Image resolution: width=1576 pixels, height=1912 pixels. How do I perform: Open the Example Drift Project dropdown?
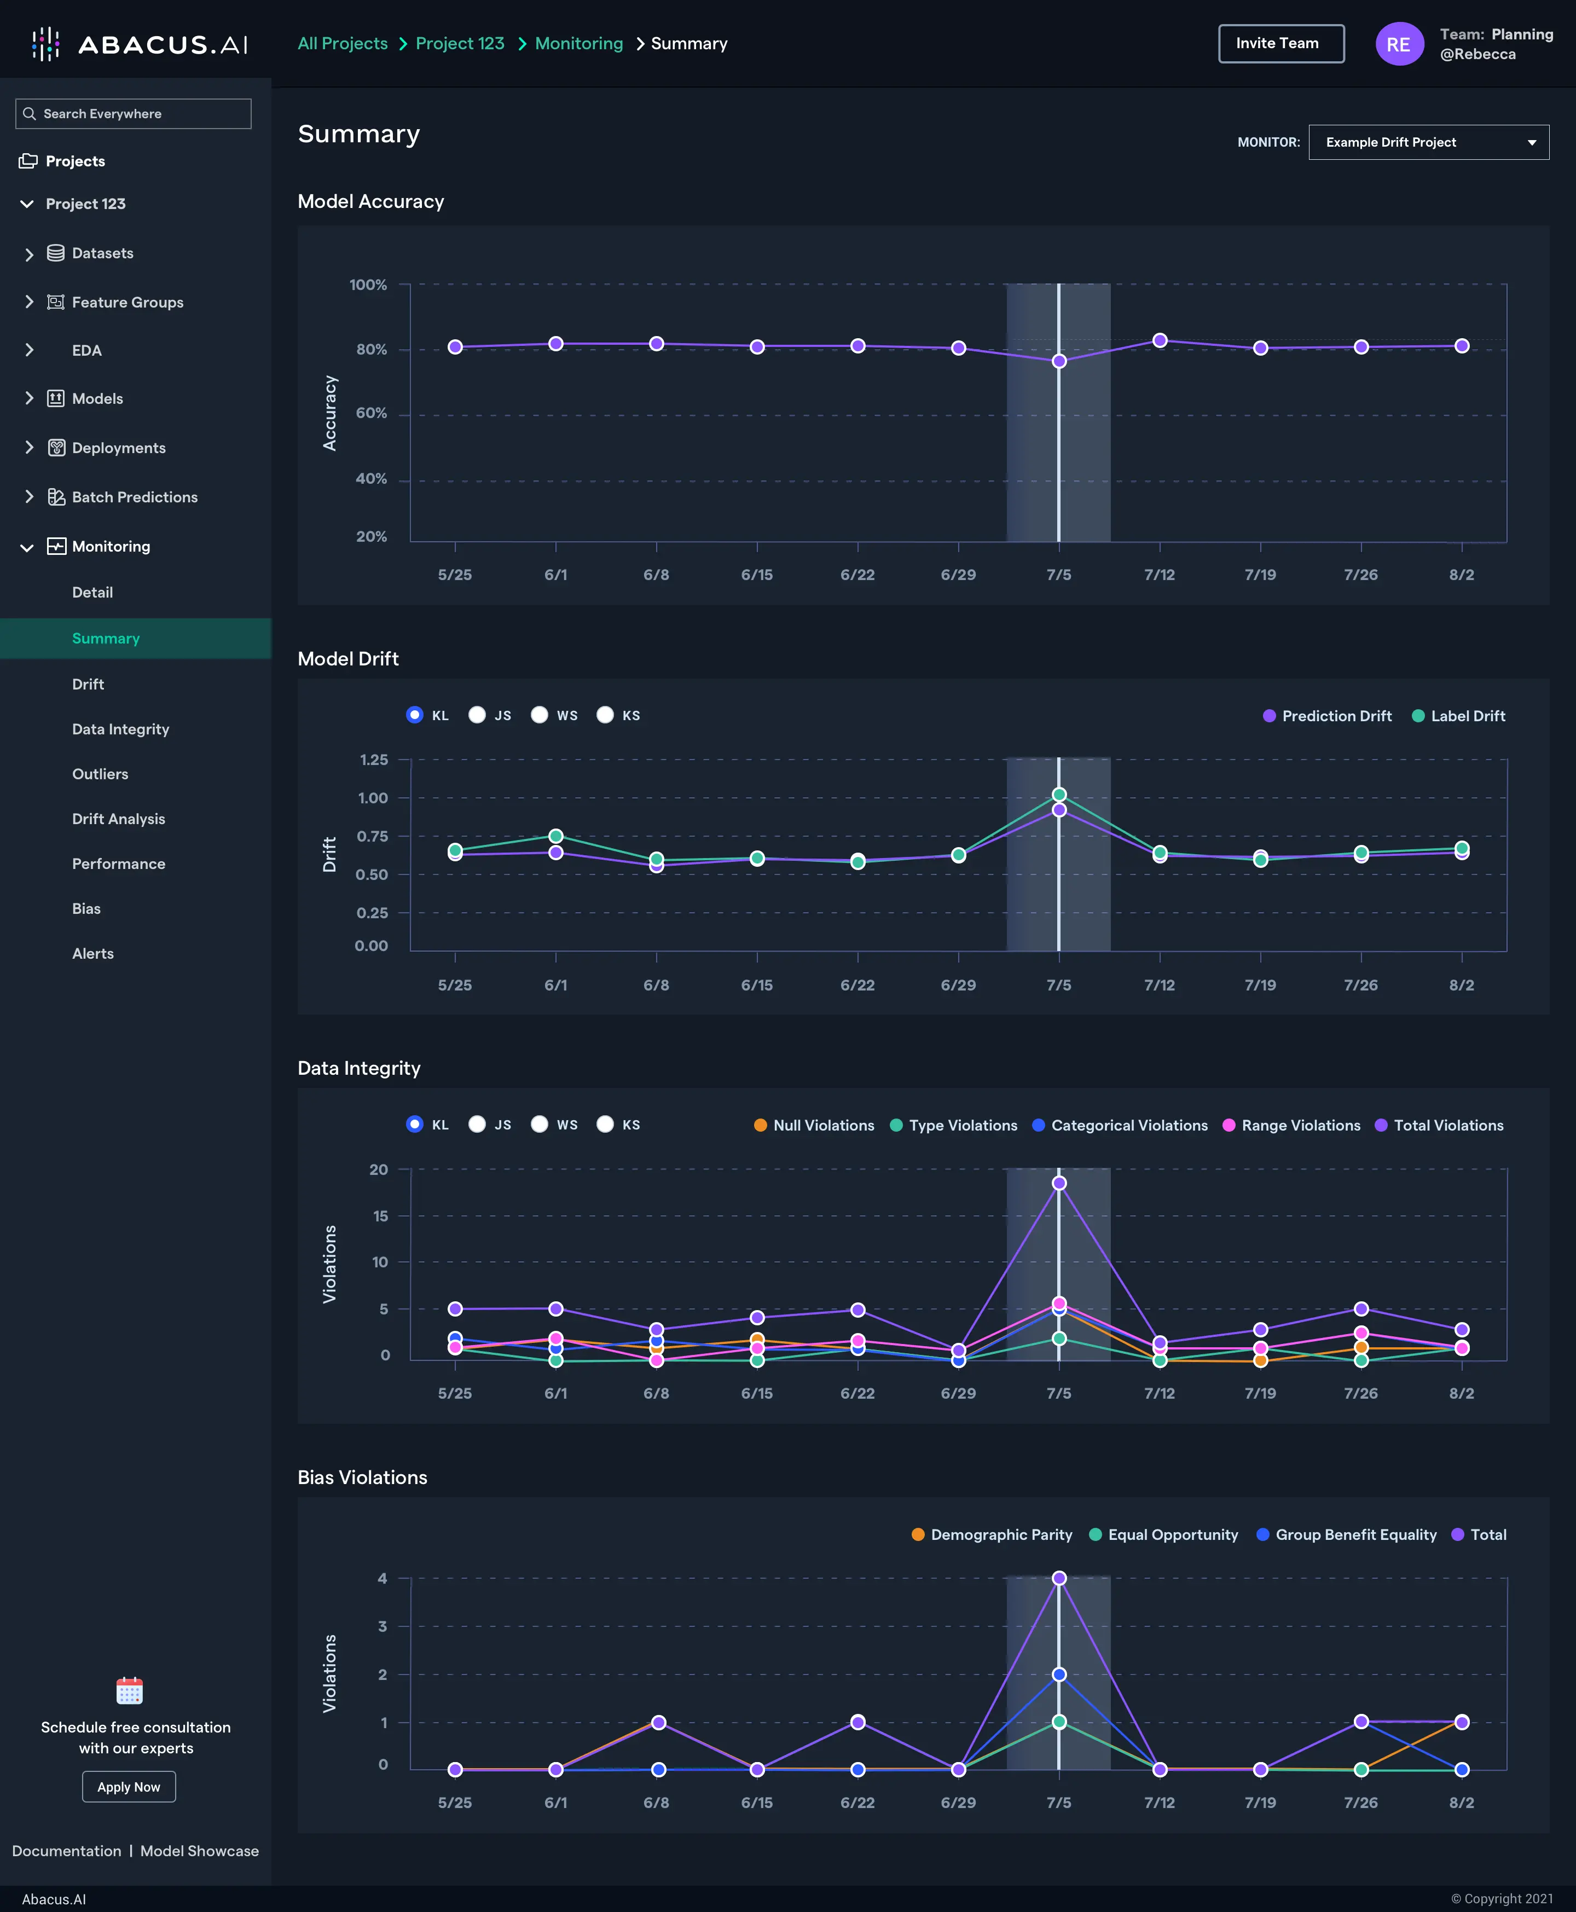1428,142
